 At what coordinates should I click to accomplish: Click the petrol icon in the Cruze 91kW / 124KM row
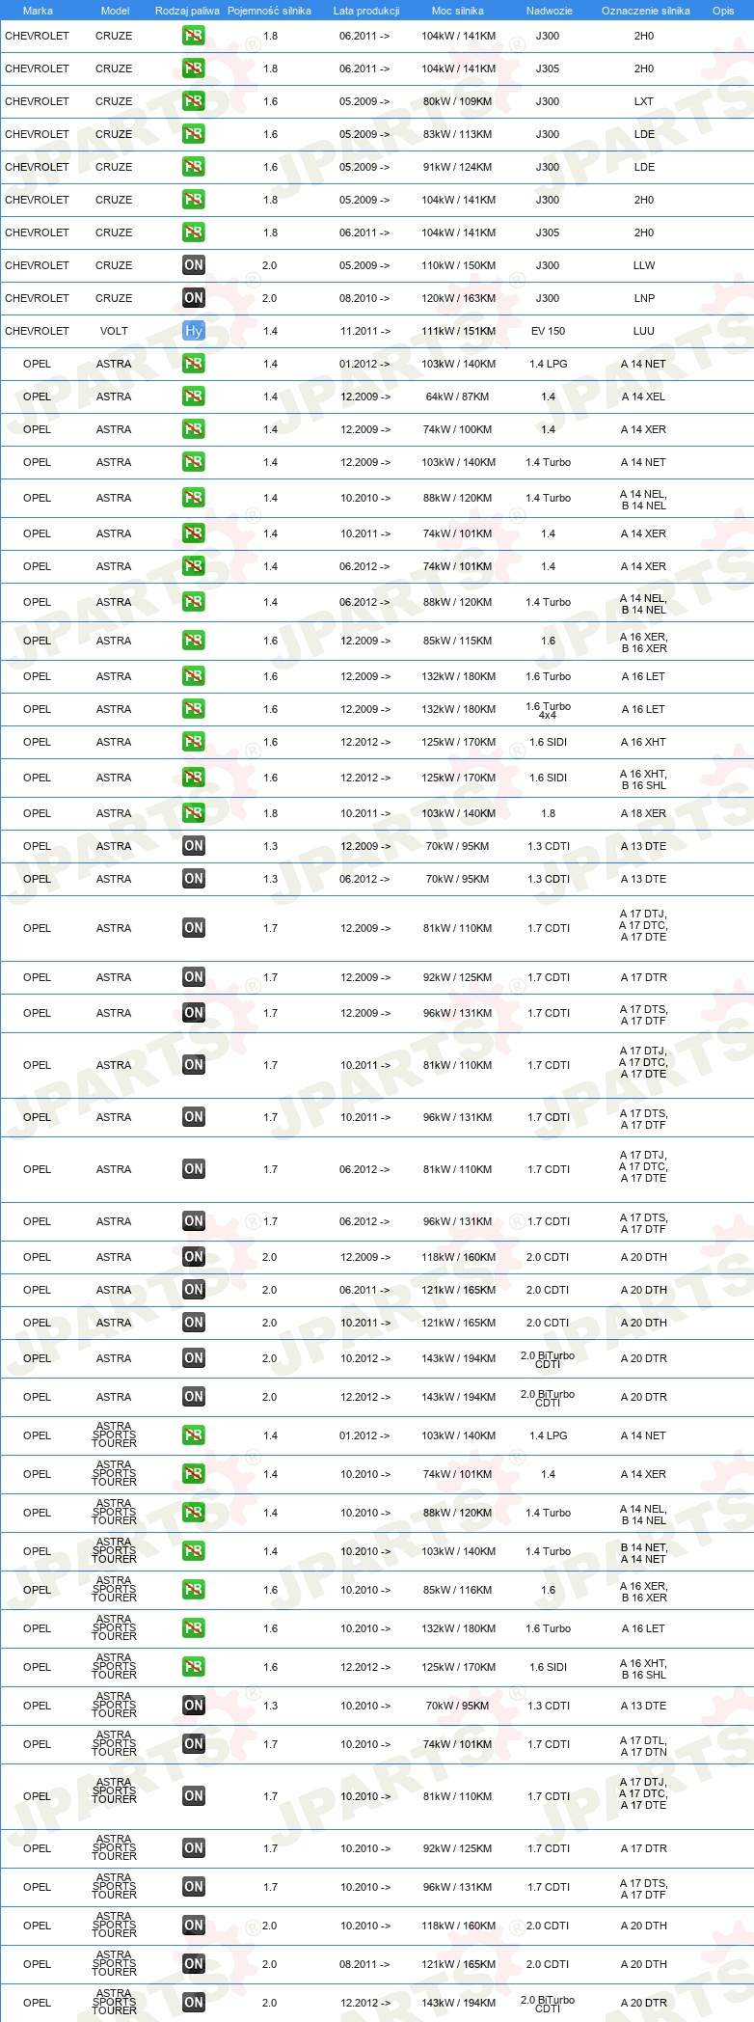coord(194,167)
